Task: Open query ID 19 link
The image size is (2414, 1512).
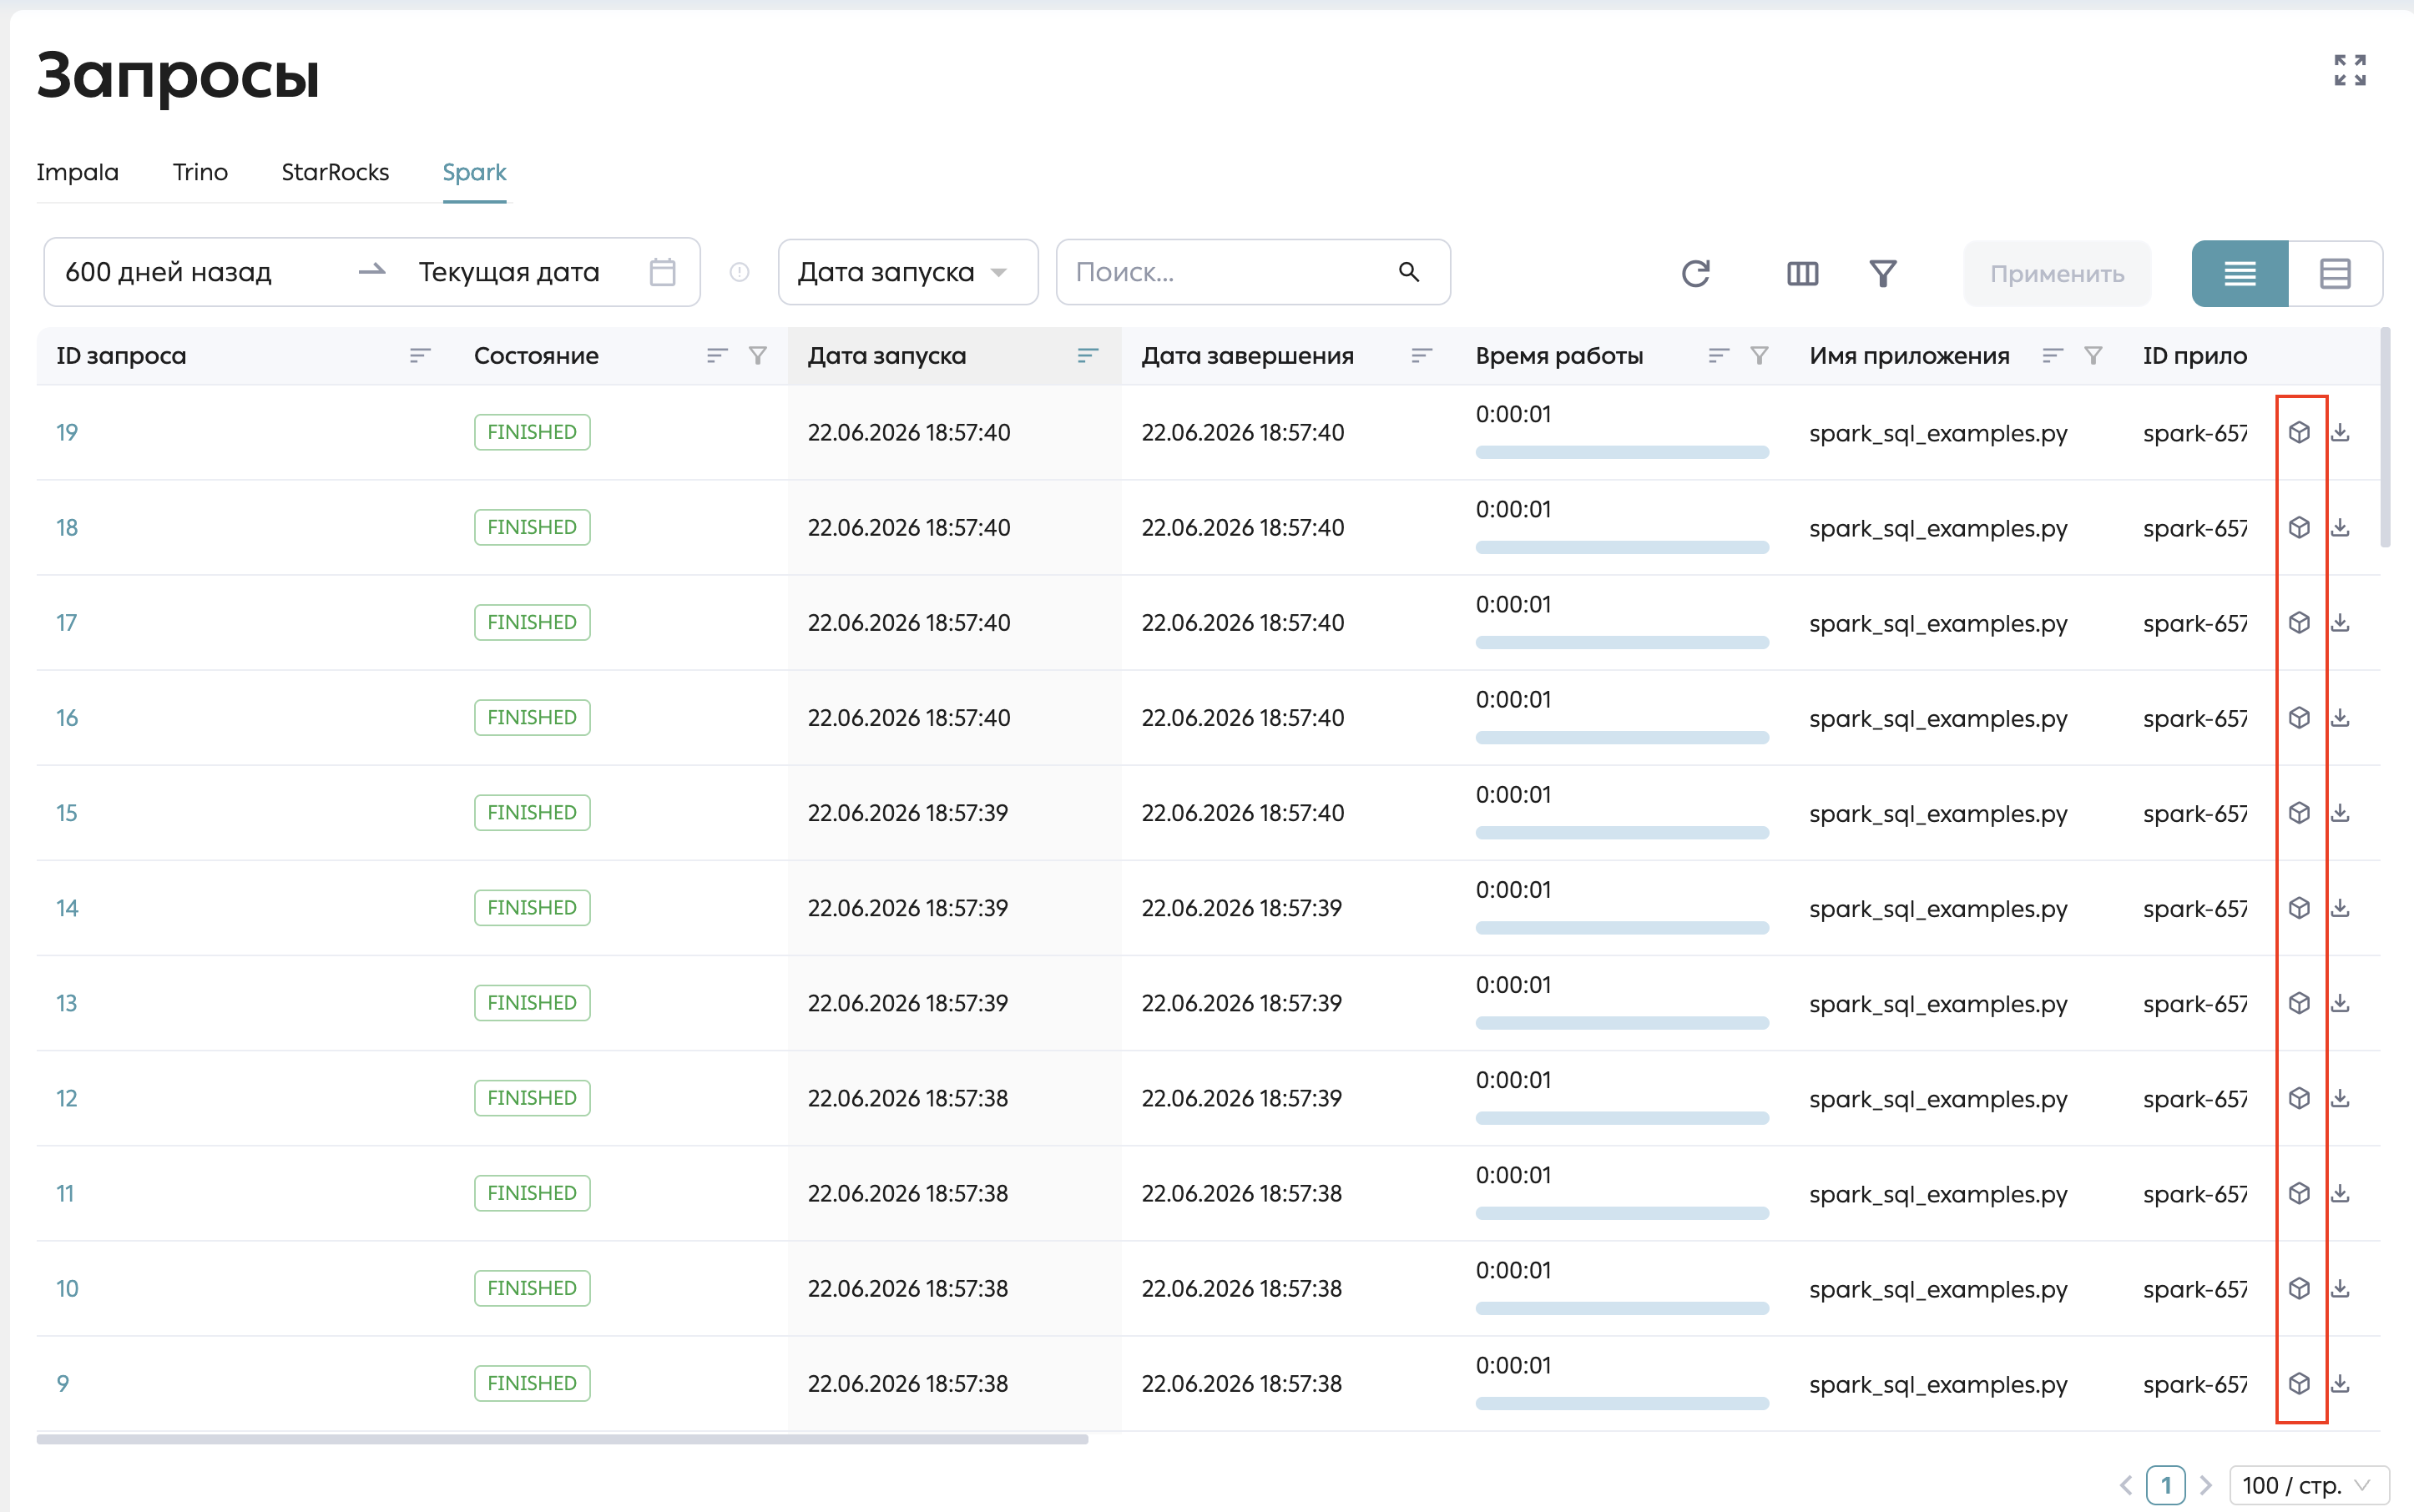Action: (x=67, y=432)
